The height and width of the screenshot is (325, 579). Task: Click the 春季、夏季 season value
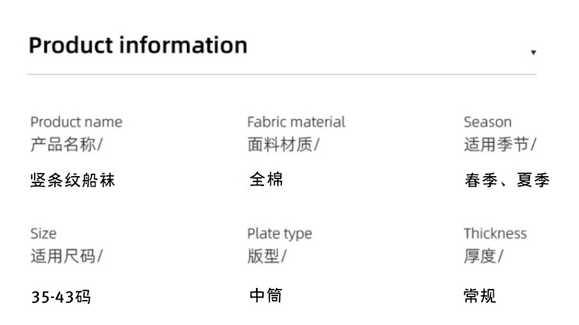(507, 180)
